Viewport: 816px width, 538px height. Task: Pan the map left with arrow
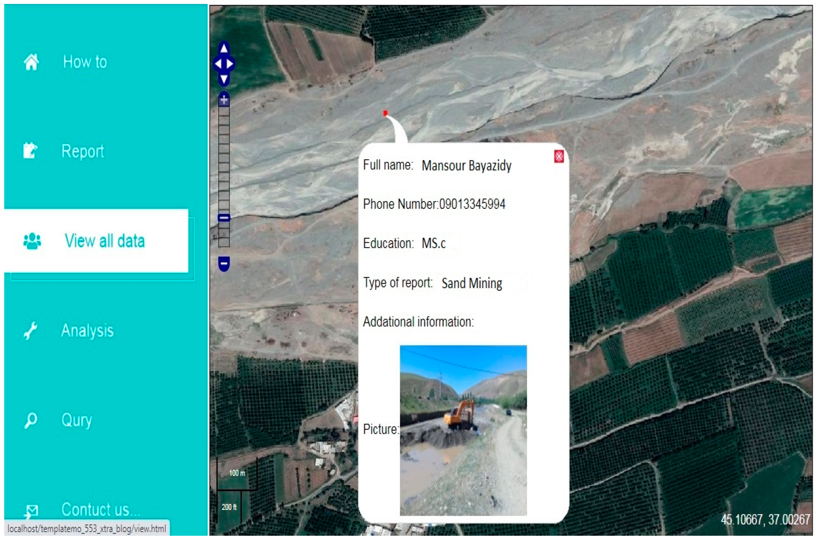pos(218,64)
